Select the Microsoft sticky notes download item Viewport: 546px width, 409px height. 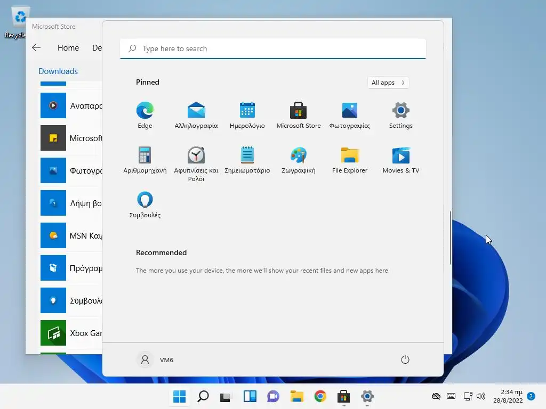(x=71, y=138)
